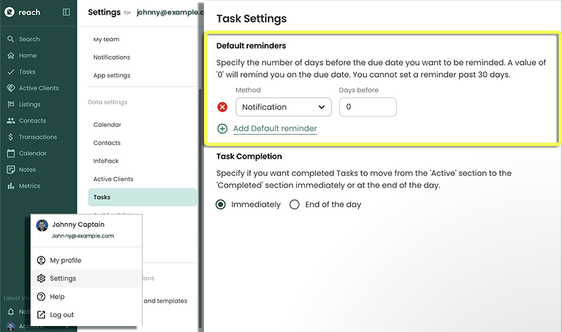Go to Home in the sidebar

click(x=27, y=56)
